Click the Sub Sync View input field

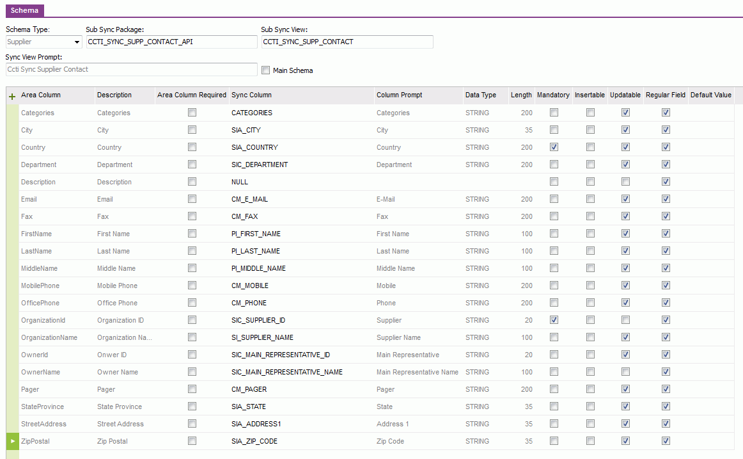[x=347, y=42]
